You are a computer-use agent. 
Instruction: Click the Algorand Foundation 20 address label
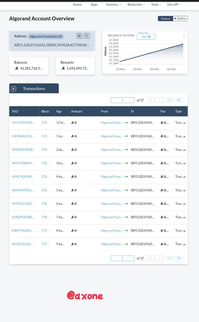point(46,36)
